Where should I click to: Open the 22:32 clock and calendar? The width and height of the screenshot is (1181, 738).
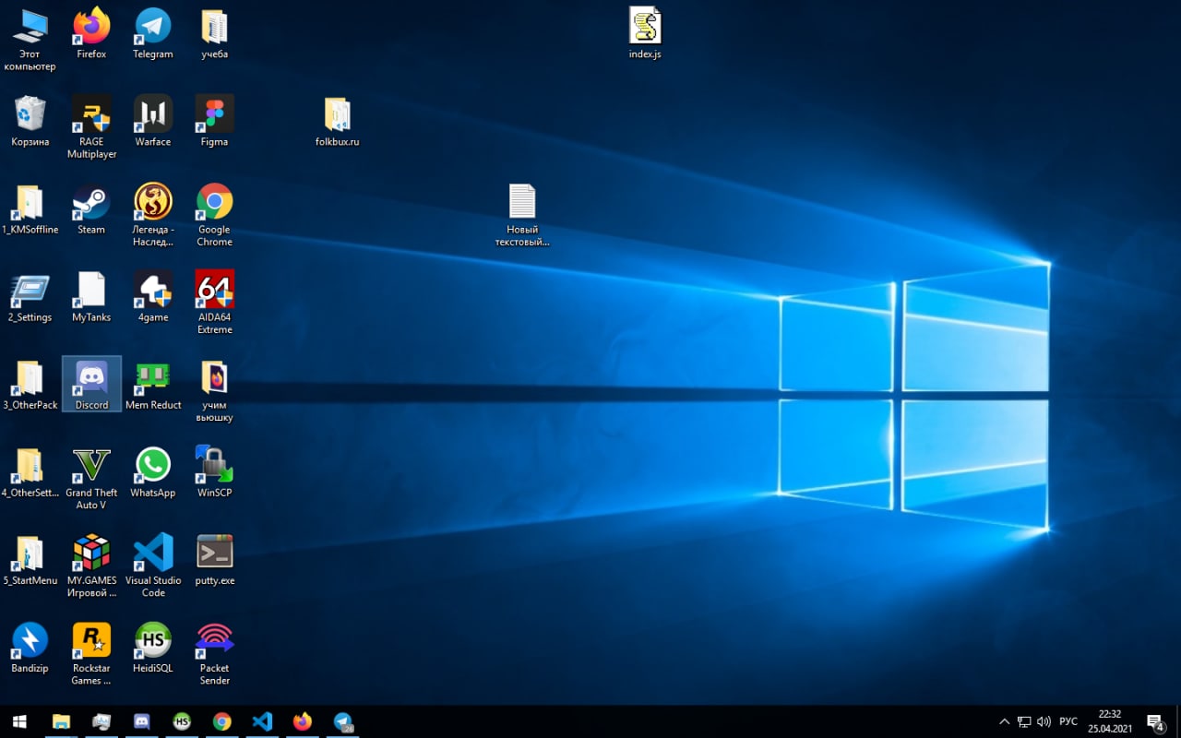pyautogui.click(x=1110, y=721)
